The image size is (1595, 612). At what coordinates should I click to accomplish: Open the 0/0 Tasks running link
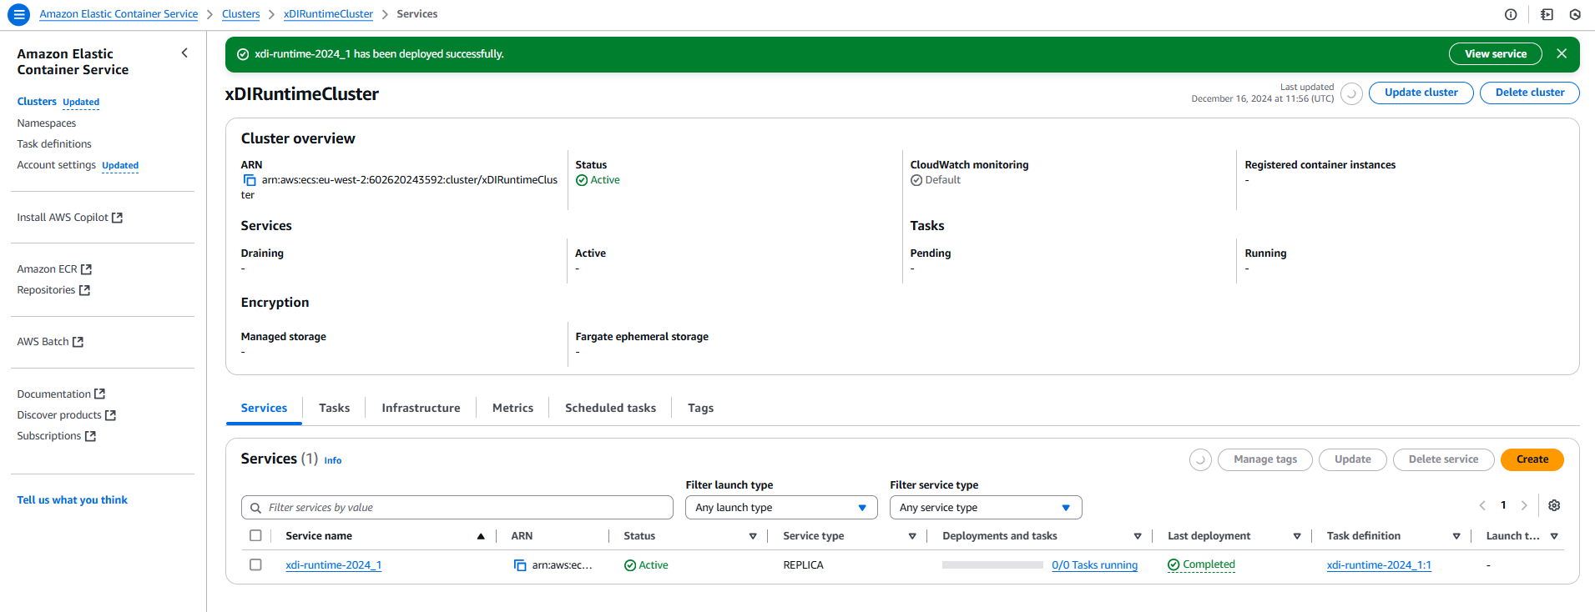pyautogui.click(x=1094, y=565)
